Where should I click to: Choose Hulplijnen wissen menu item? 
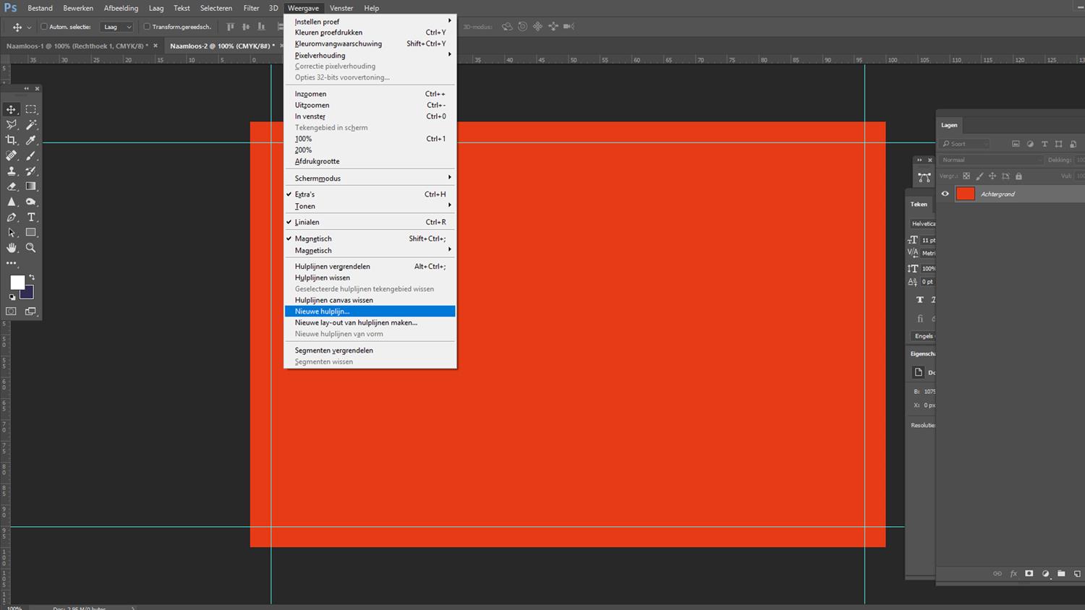click(x=370, y=278)
